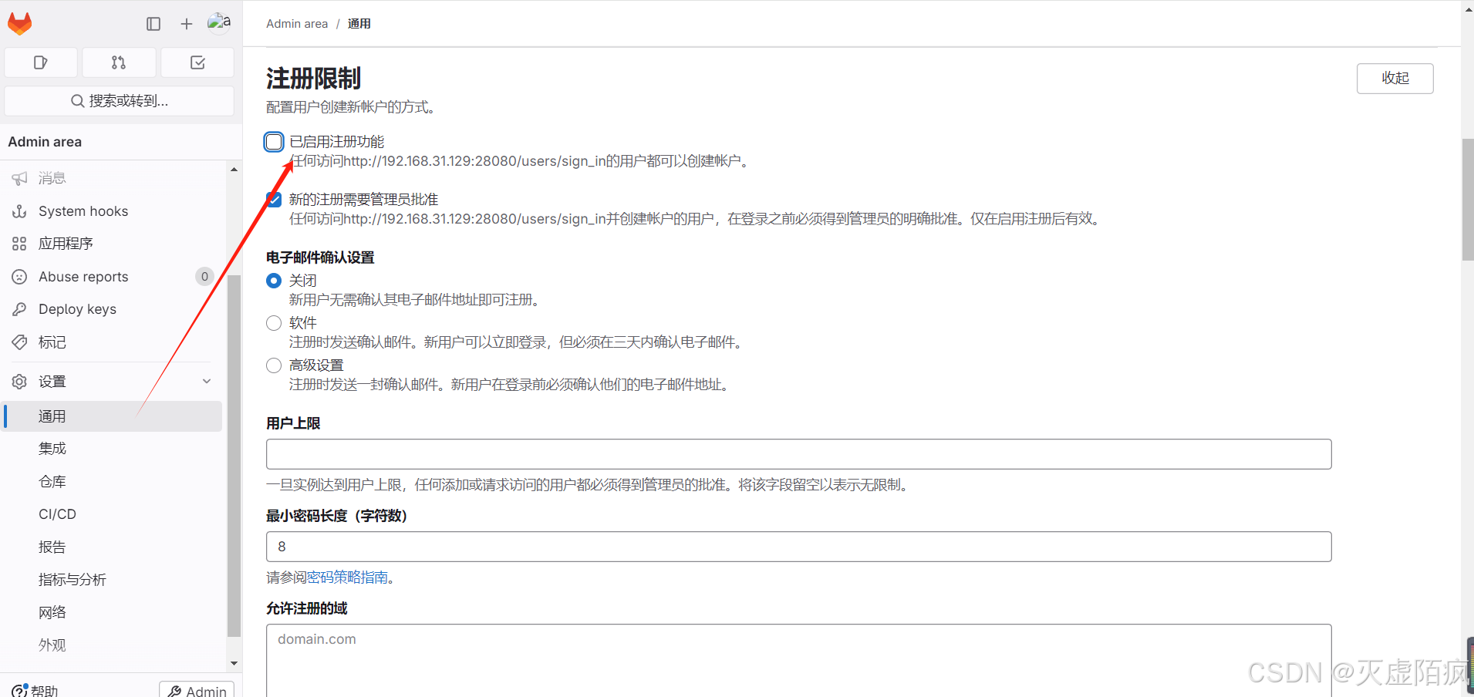Select the 软件 soft confirmation radio

274,323
